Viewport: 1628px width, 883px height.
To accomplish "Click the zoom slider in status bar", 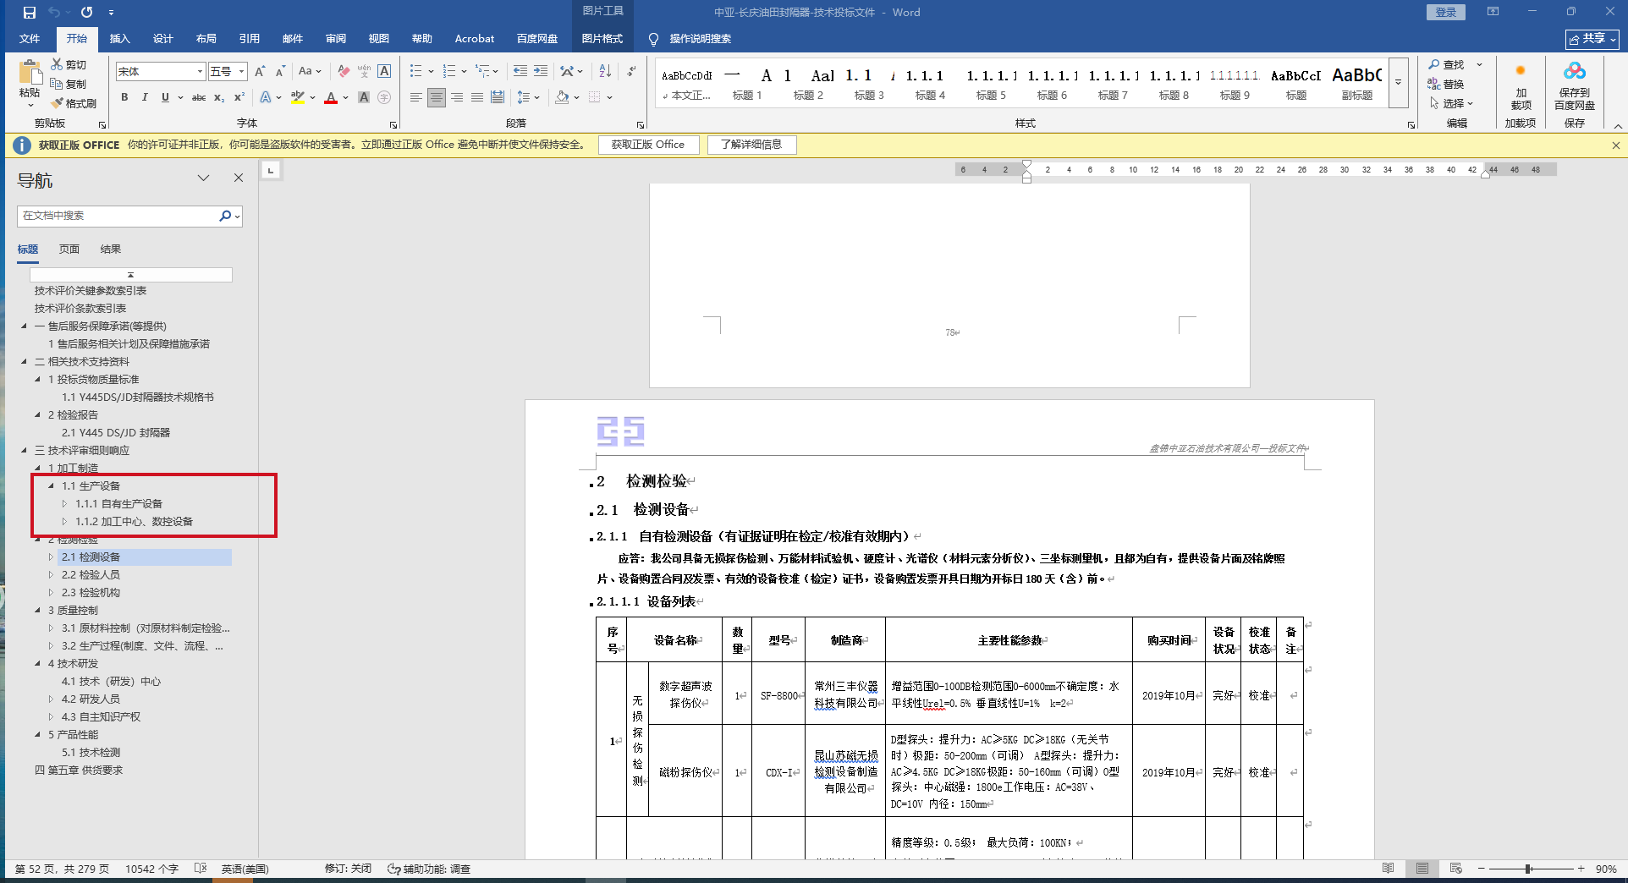I will (x=1529, y=869).
